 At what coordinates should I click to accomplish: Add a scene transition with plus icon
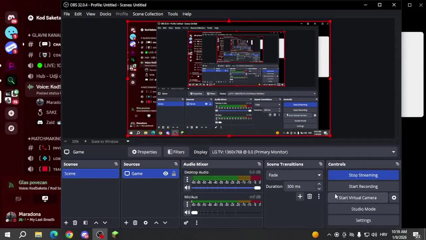(x=300, y=197)
